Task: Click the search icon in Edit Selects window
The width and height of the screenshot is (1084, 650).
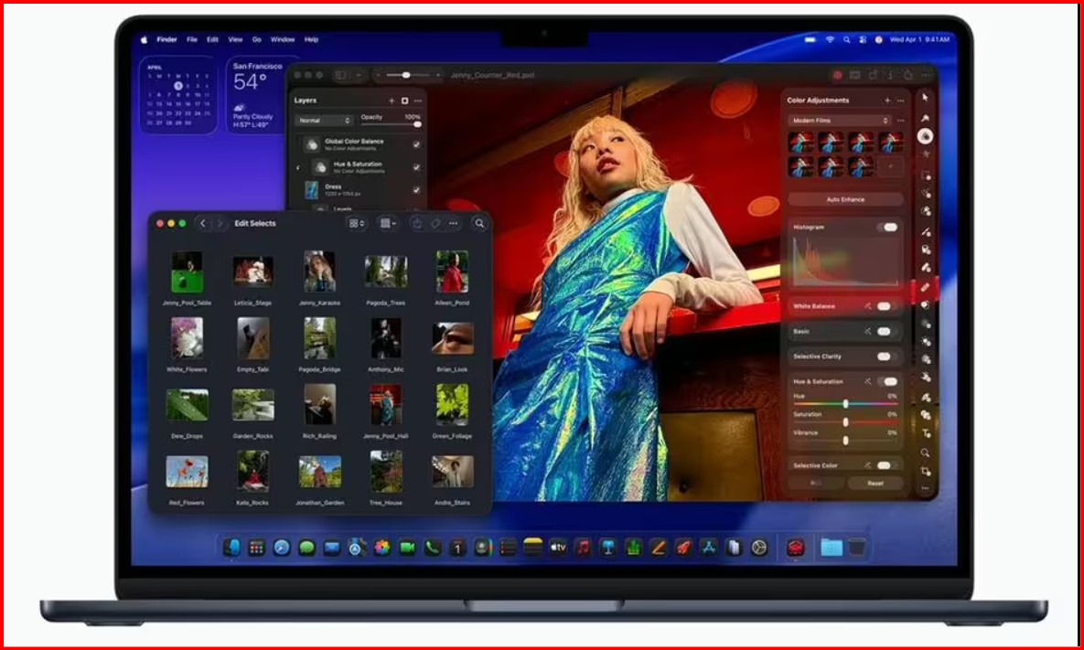Action: 479,223
